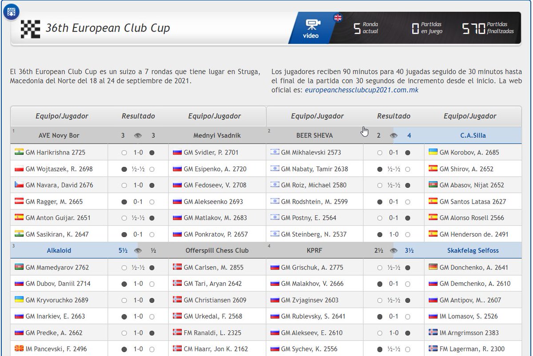Screen dimensions: 533x356
Task: Open Offerspill Chess Club team header
Action: (216, 250)
